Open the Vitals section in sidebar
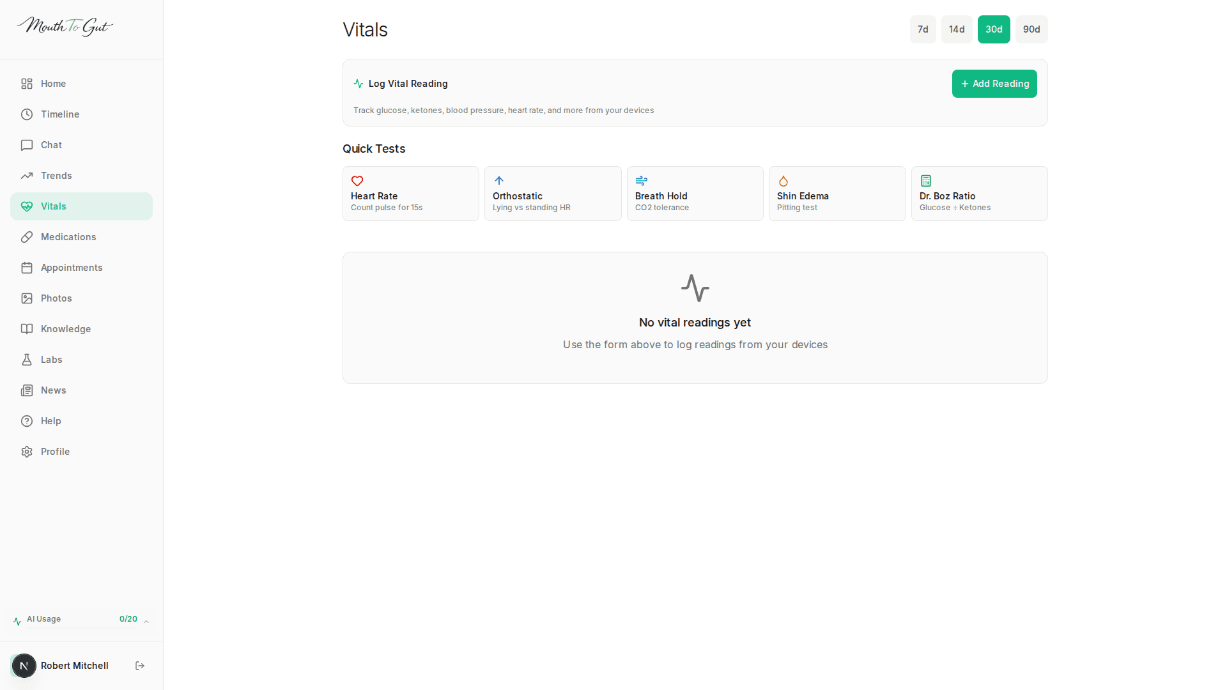Viewport: 1227px width, 690px height. click(54, 206)
